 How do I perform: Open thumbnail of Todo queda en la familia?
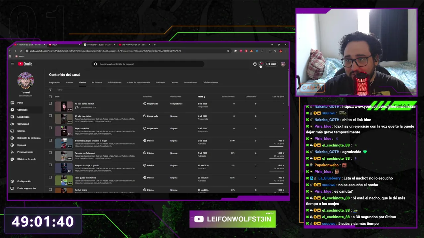(64, 180)
